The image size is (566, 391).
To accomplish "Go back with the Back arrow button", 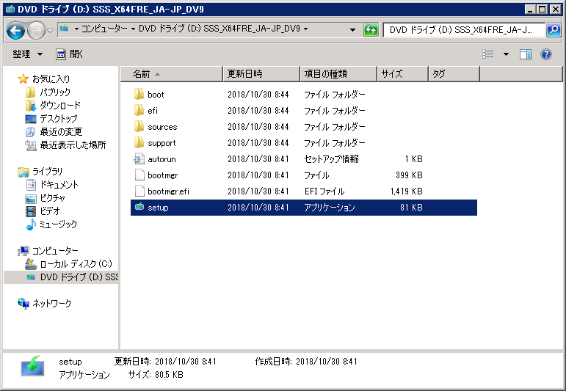I will click(15, 31).
